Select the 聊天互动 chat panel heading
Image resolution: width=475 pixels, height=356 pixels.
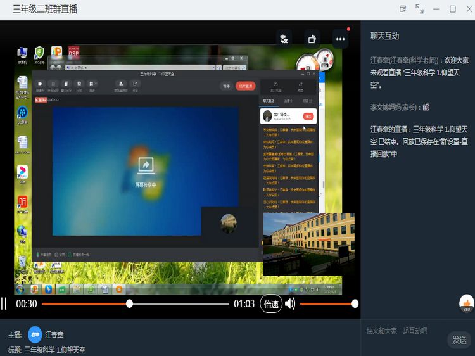(385, 36)
